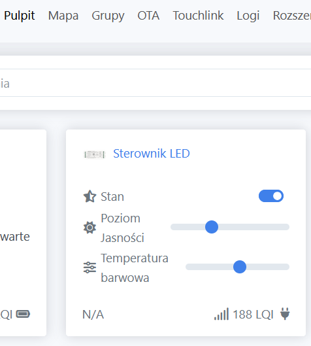Click the Temperatura barwowa slider handle
The width and height of the screenshot is (311, 346).
coord(240,267)
